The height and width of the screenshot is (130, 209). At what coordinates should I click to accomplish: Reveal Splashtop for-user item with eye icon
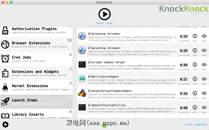(204, 36)
